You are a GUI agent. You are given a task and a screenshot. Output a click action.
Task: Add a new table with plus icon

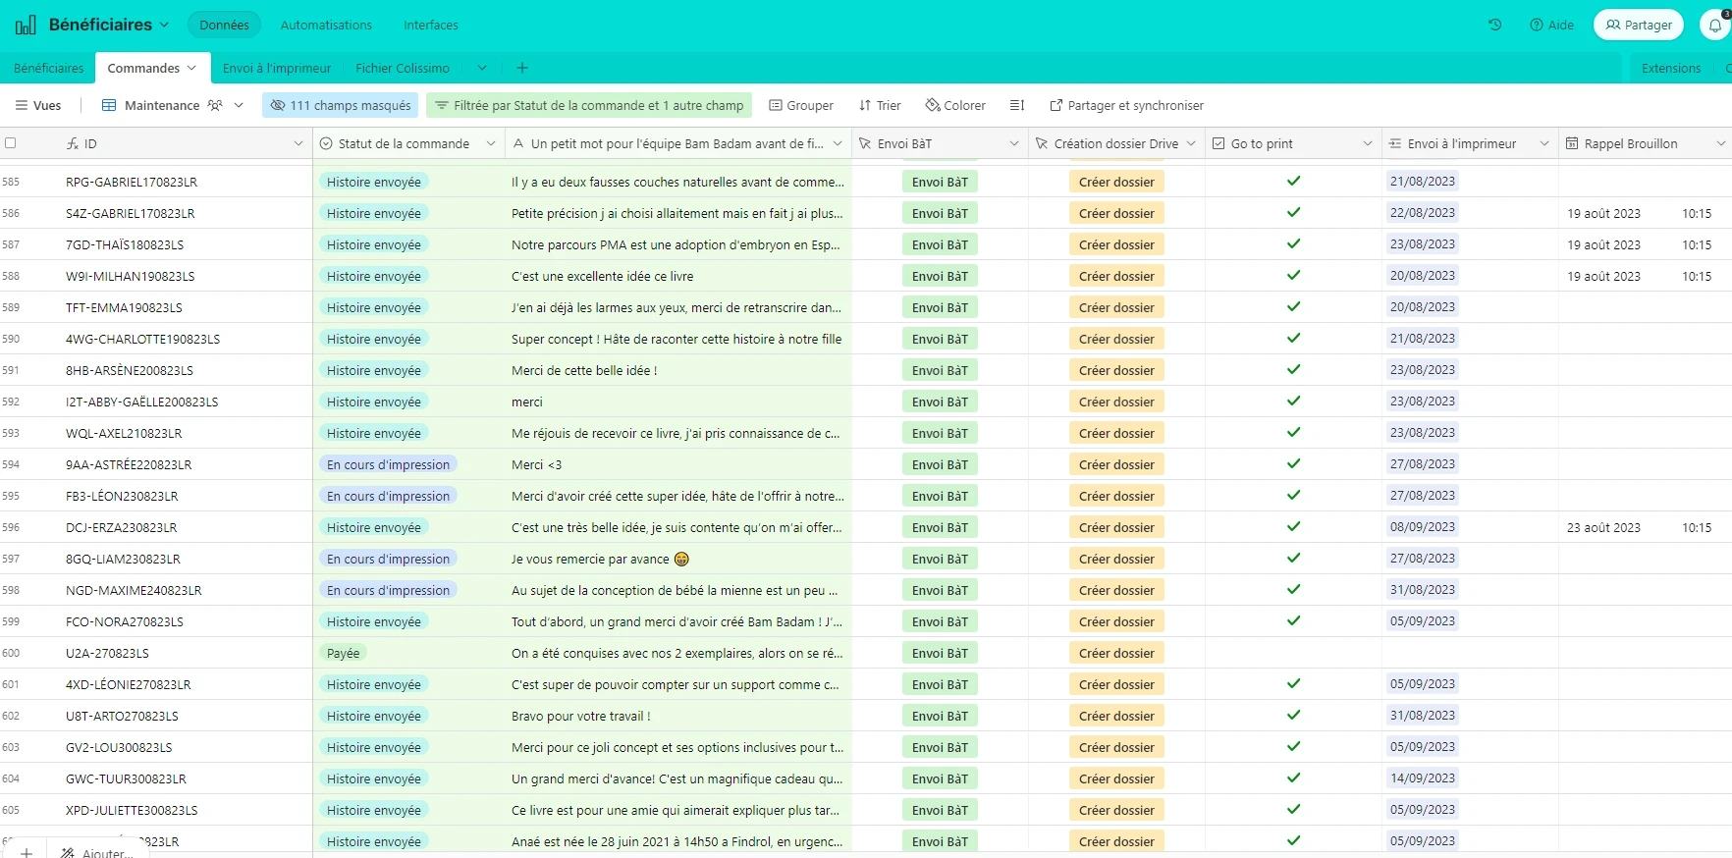[x=522, y=68]
